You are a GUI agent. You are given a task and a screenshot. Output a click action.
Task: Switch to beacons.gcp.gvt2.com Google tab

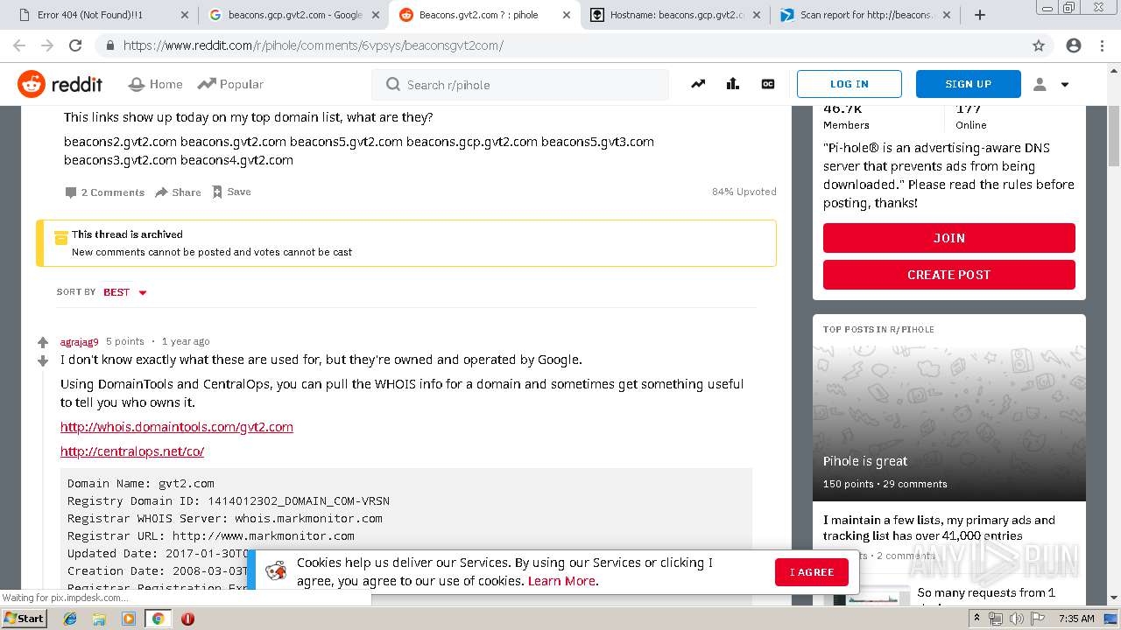pyautogui.click(x=294, y=15)
